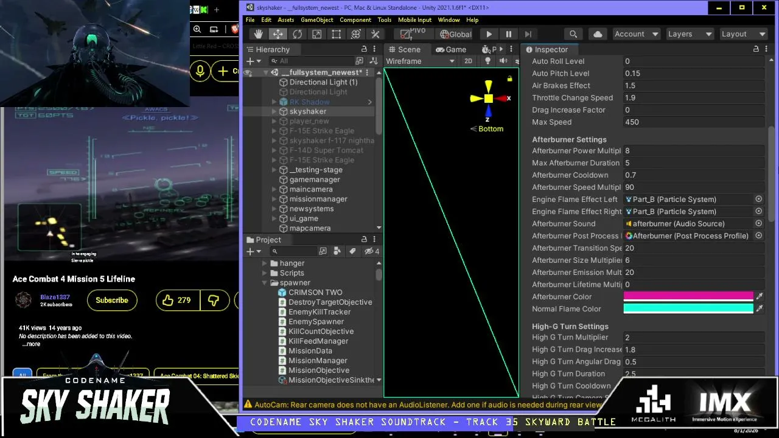779x438 pixels.
Task: Toggle the Project panel lock
Action: point(364,240)
